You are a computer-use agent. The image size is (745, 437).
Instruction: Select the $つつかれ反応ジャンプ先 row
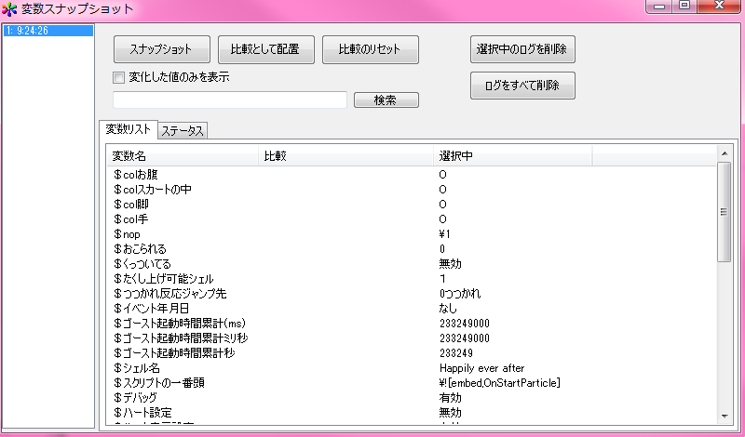(x=412, y=294)
